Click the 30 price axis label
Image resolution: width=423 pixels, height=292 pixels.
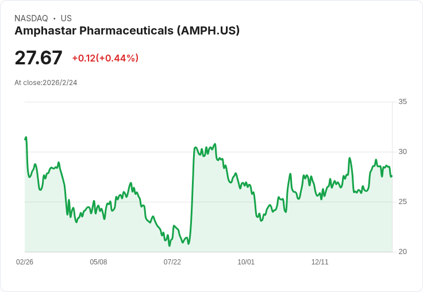point(402,152)
